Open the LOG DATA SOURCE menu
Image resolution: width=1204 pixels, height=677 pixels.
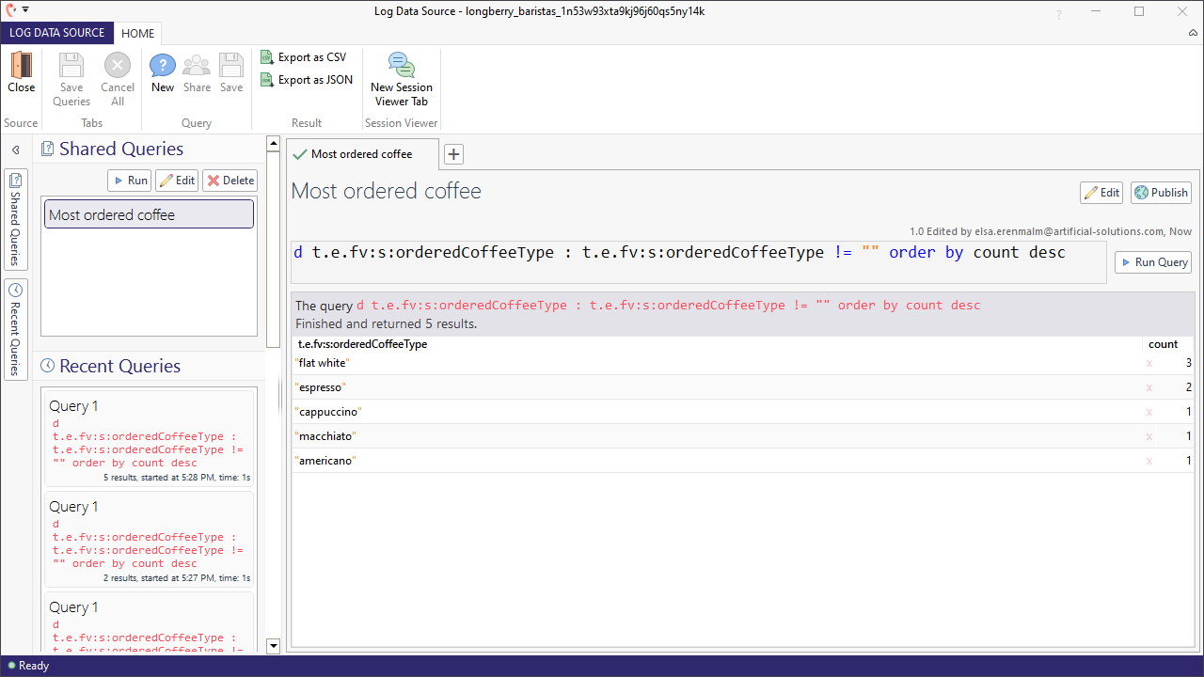[x=56, y=32]
